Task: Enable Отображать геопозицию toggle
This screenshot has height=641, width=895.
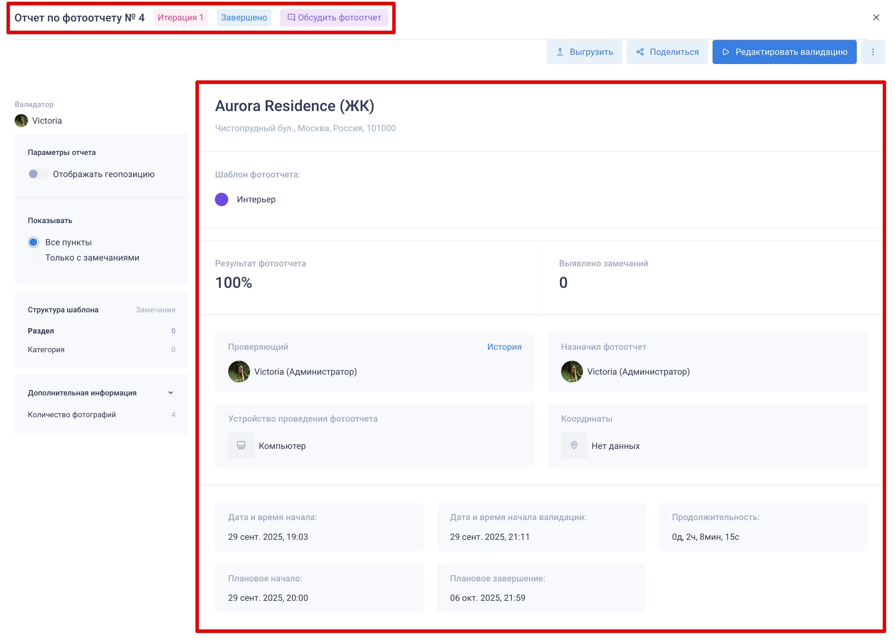Action: pos(38,174)
